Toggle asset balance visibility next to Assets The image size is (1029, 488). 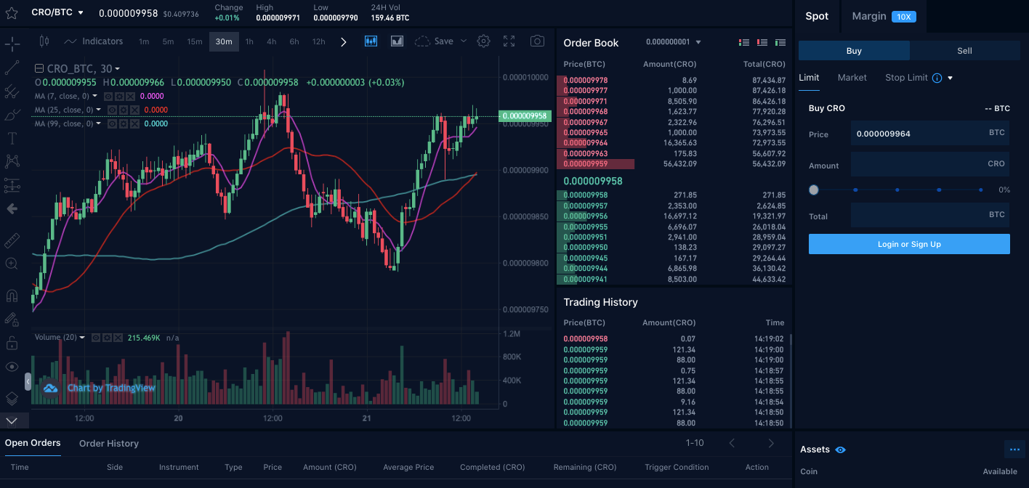coord(841,450)
